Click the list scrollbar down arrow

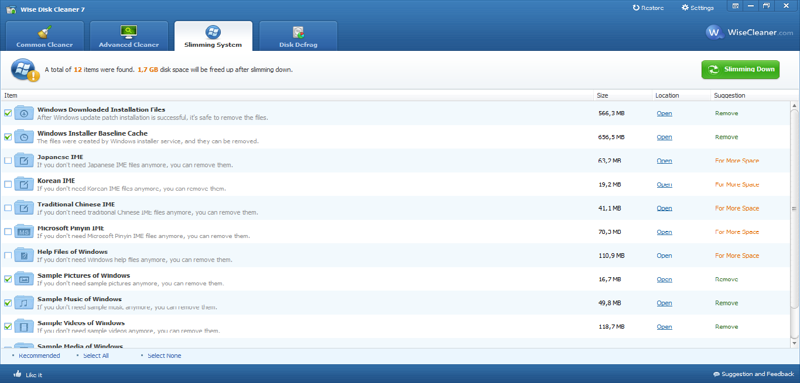click(x=795, y=343)
